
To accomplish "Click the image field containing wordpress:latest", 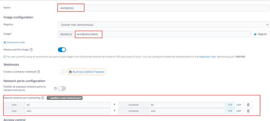I will pos(162,34).
